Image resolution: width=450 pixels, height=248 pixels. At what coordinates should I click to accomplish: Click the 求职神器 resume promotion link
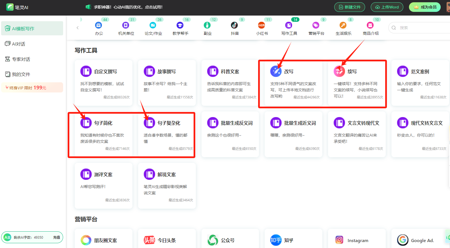click(x=128, y=7)
